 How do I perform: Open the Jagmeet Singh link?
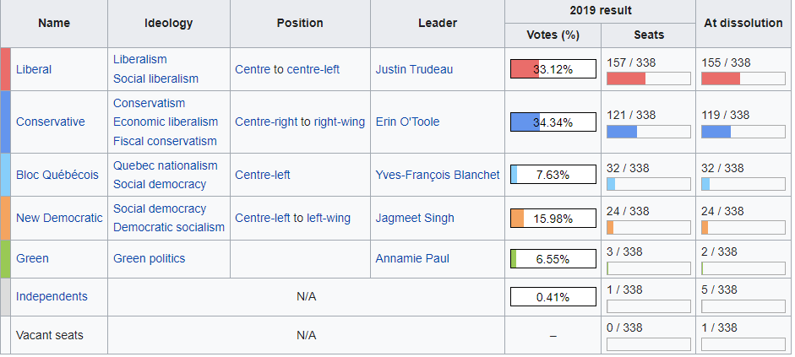click(415, 218)
